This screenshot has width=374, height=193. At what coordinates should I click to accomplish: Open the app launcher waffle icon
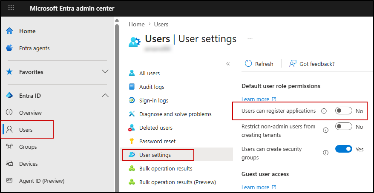click(11, 8)
